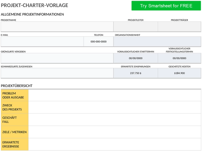Click the Allgemeine Projektinformationen heading

tap(32, 14)
